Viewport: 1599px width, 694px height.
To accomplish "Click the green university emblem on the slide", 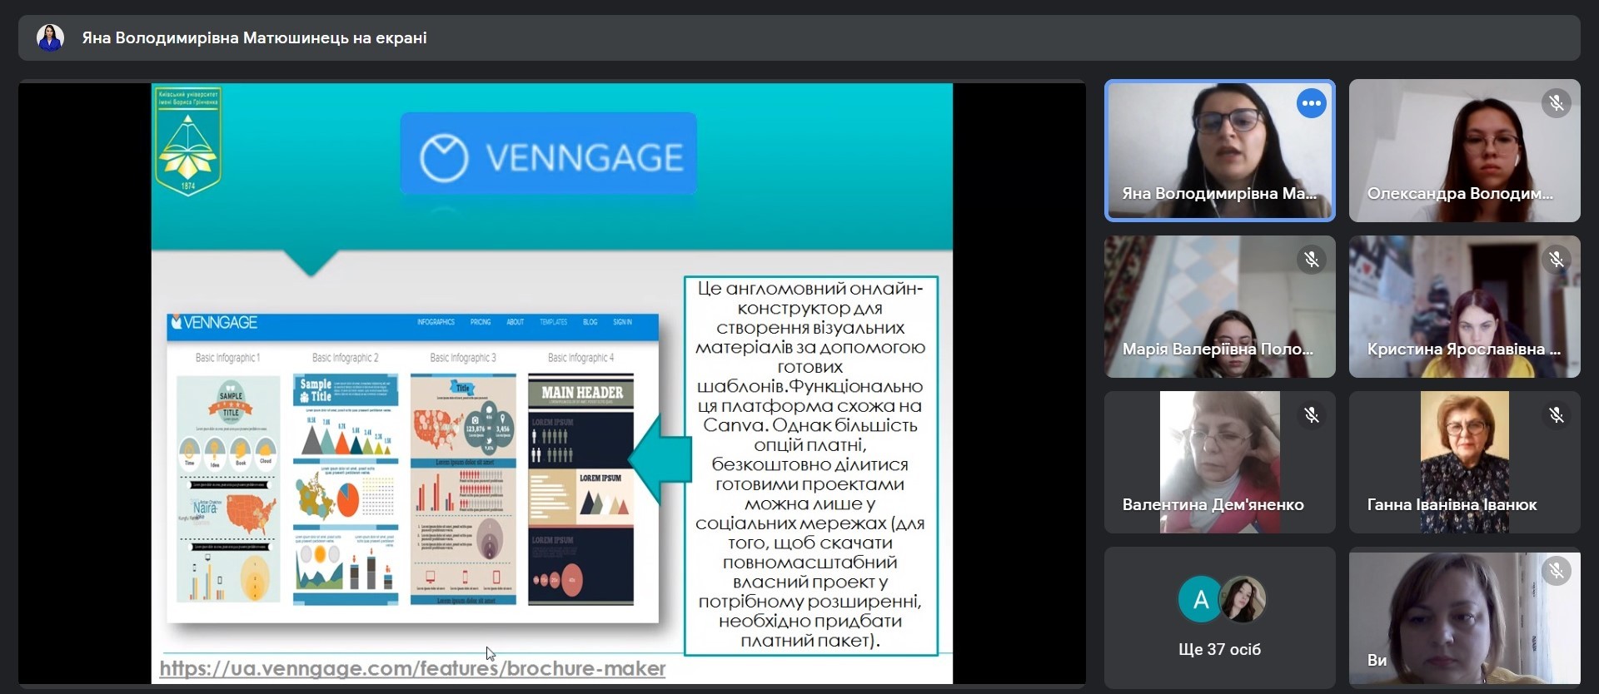I will (x=188, y=141).
